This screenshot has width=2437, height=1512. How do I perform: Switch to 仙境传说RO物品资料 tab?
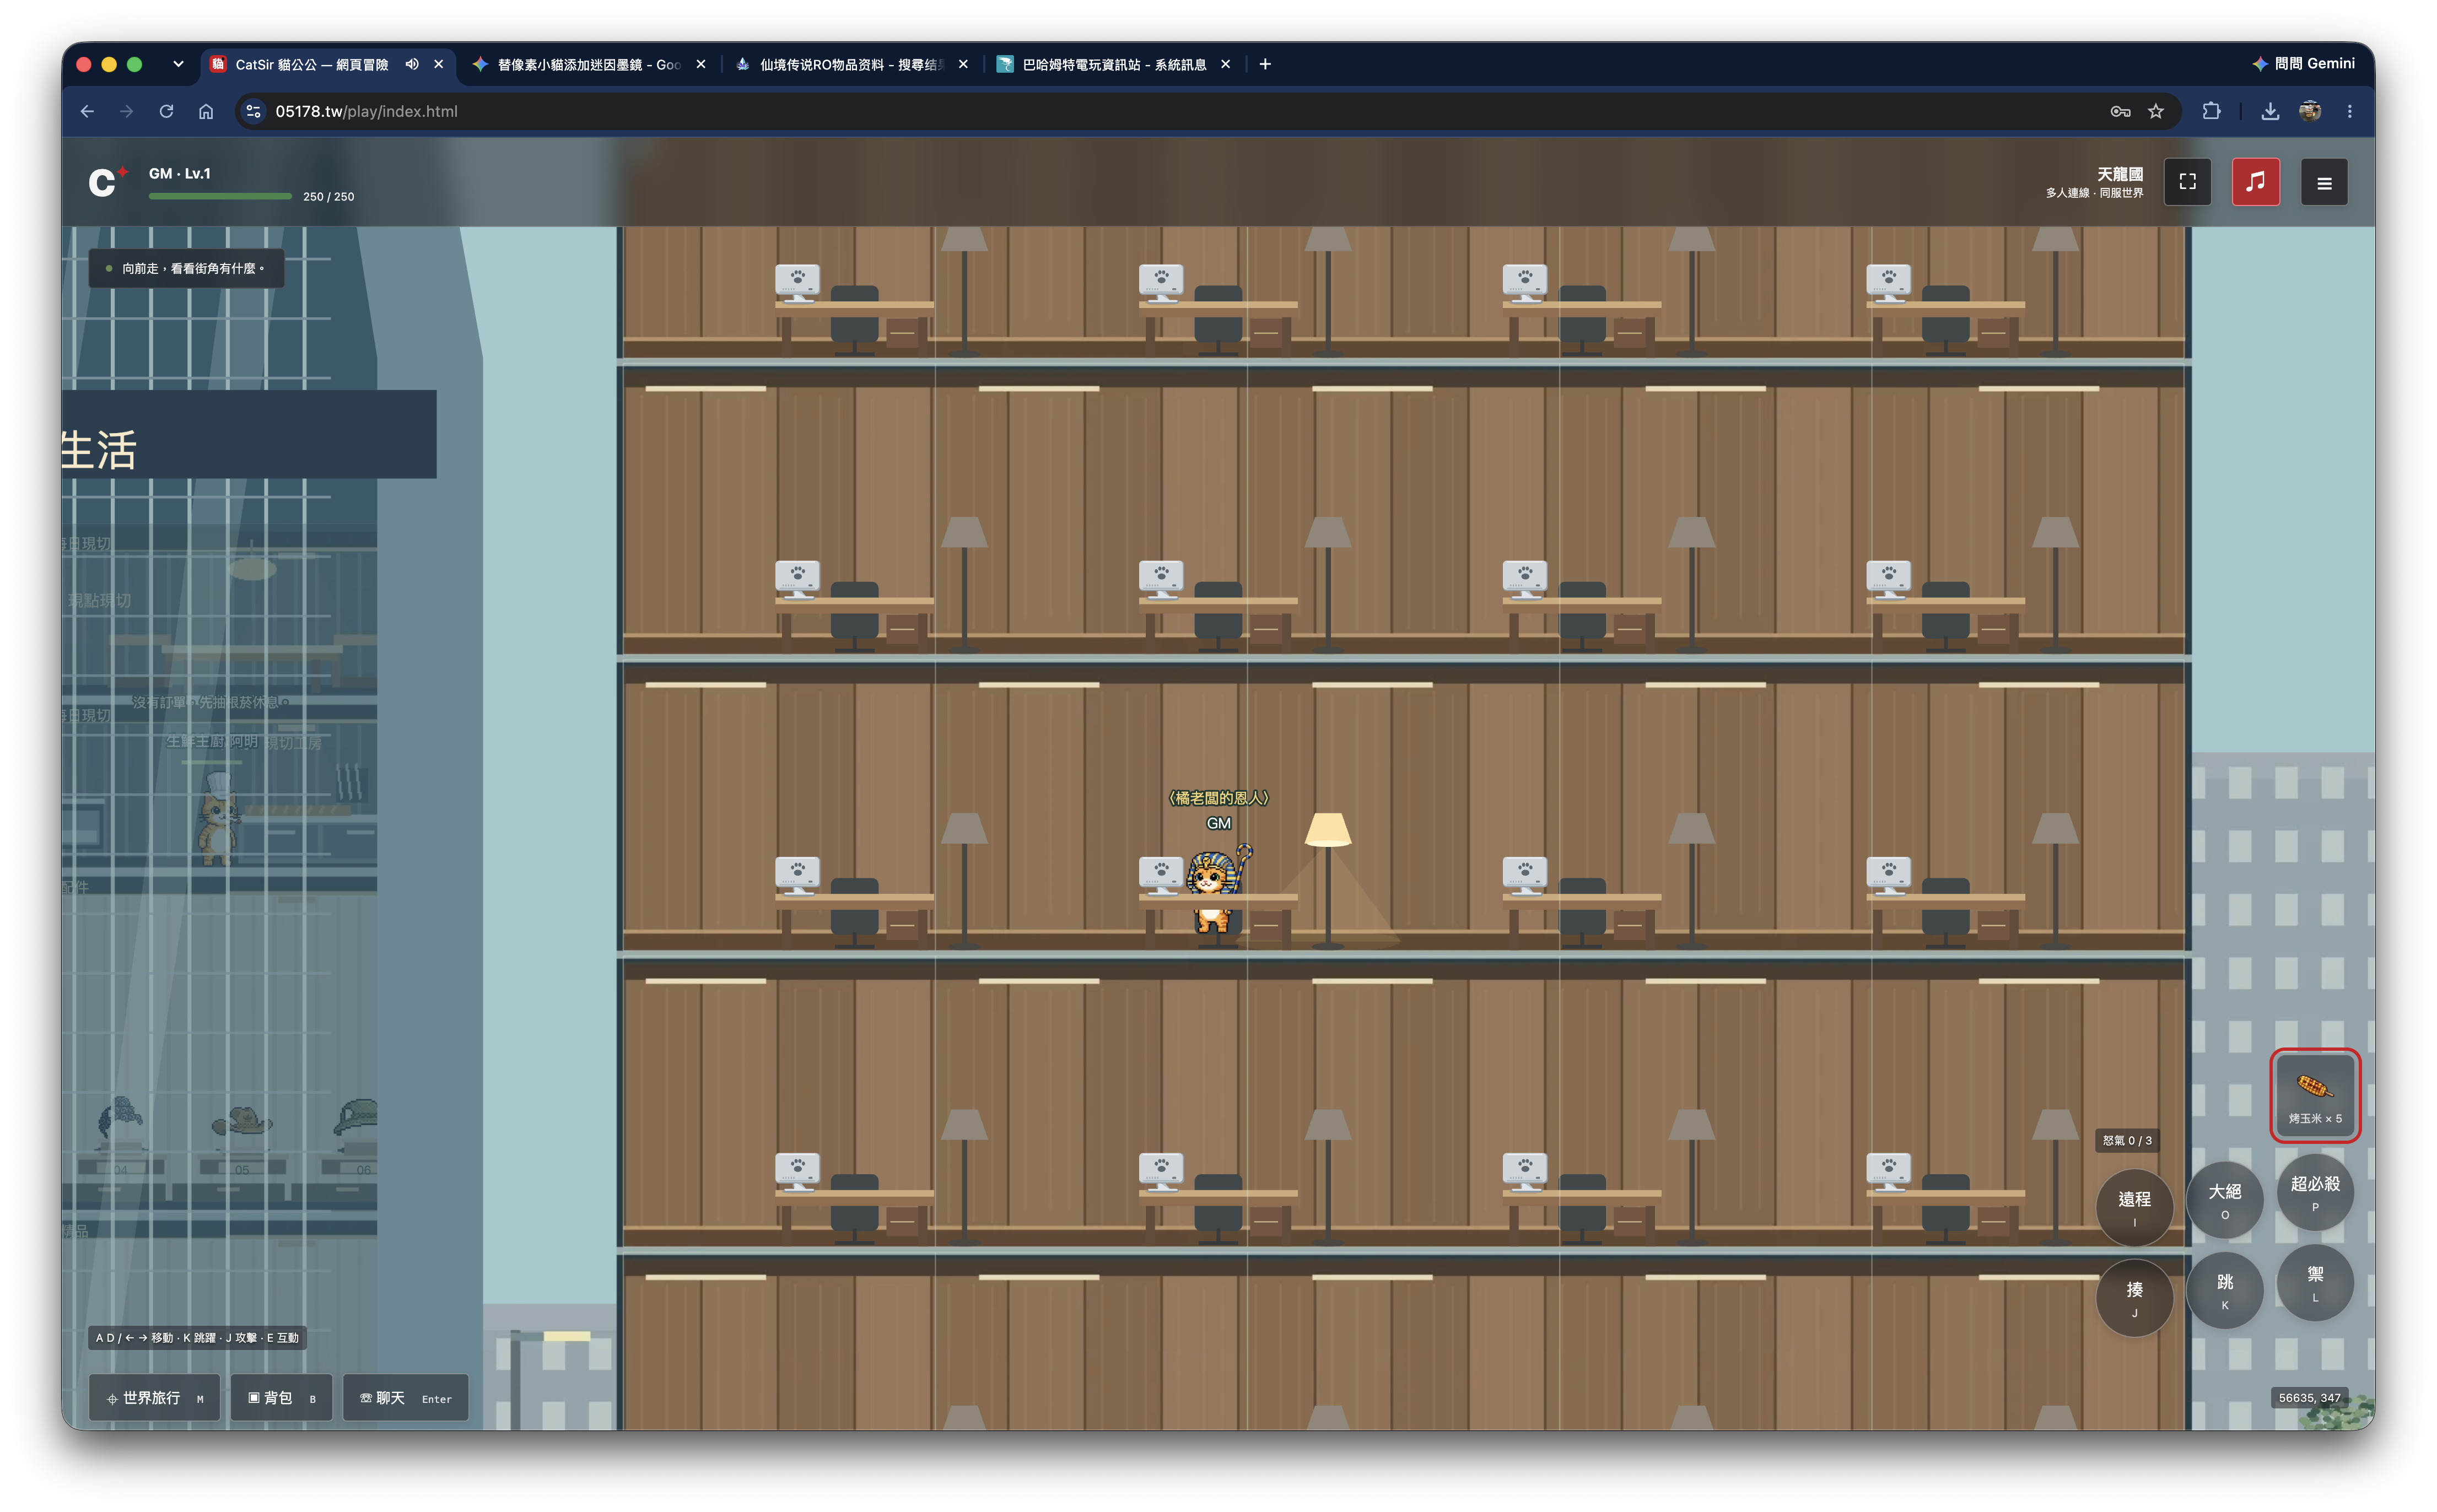tap(850, 64)
